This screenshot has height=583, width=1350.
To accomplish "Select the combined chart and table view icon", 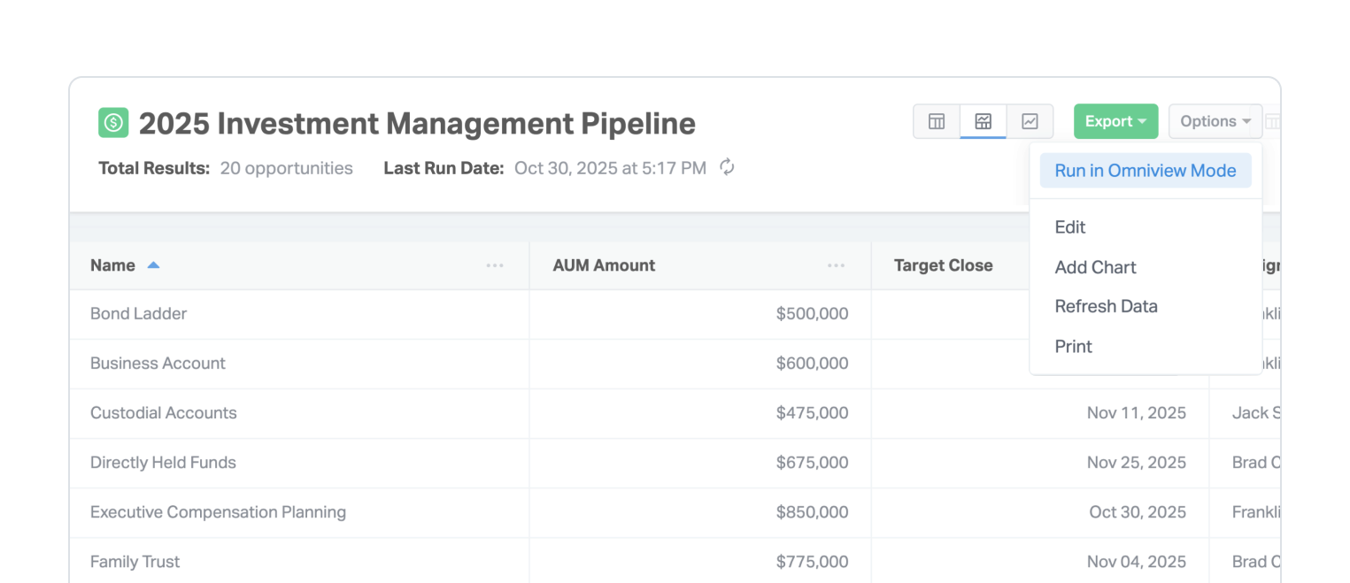I will tap(983, 122).
